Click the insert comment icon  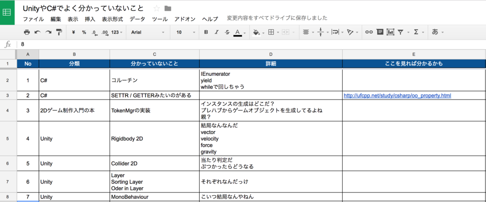pyautogui.click(x=380, y=32)
